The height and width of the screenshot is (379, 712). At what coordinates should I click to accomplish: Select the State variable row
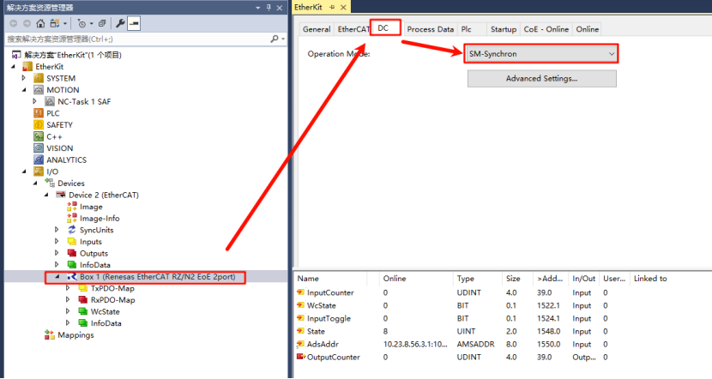(503, 331)
